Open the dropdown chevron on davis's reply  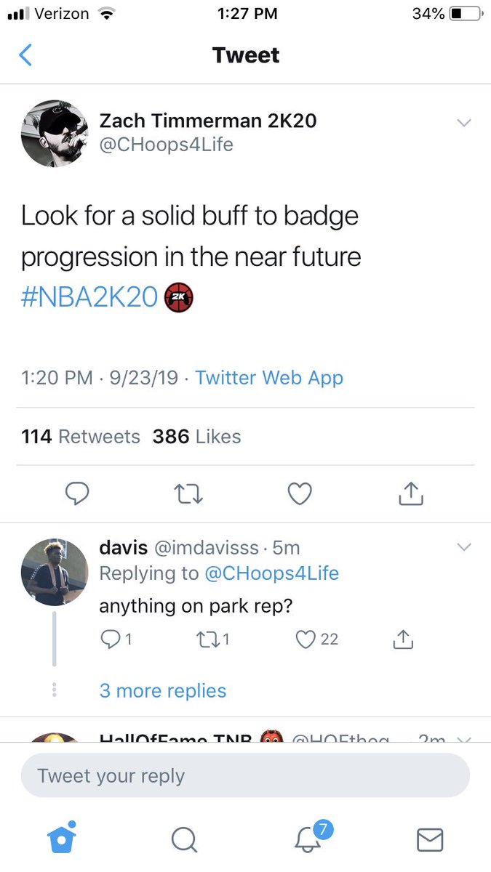464,546
